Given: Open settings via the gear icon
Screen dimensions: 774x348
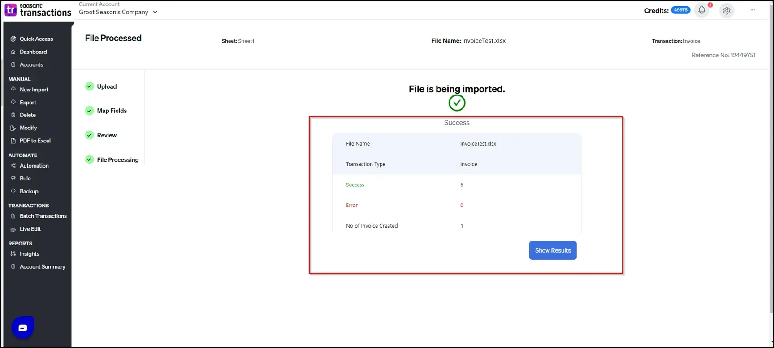Looking at the screenshot, I should pyautogui.click(x=726, y=10).
